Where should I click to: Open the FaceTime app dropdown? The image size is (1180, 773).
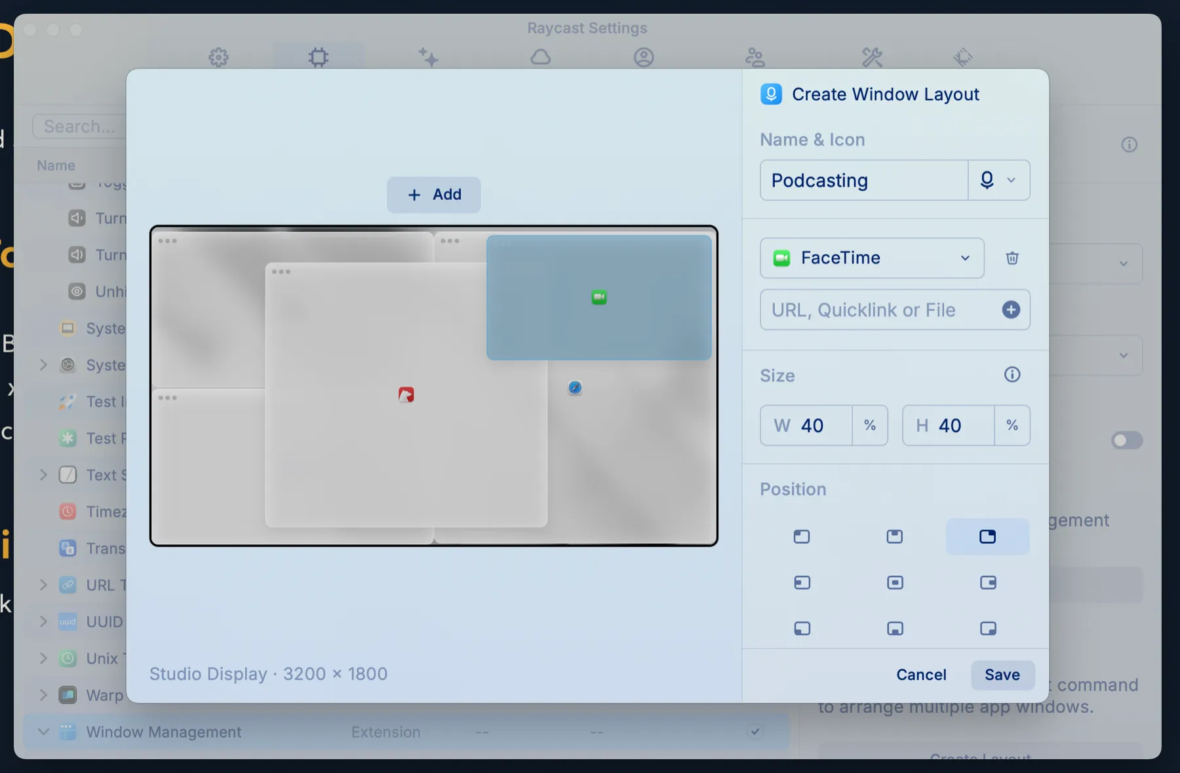(x=964, y=258)
